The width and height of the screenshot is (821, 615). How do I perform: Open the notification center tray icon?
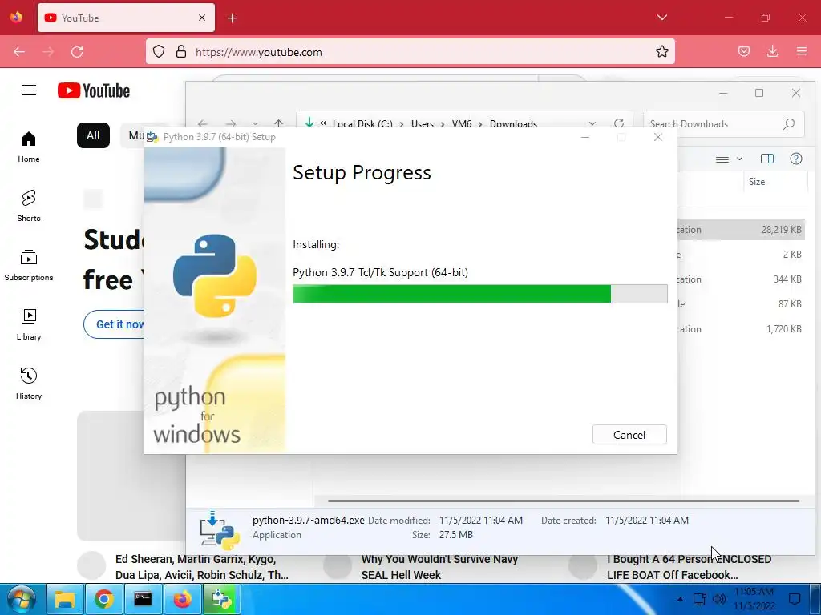(795, 599)
